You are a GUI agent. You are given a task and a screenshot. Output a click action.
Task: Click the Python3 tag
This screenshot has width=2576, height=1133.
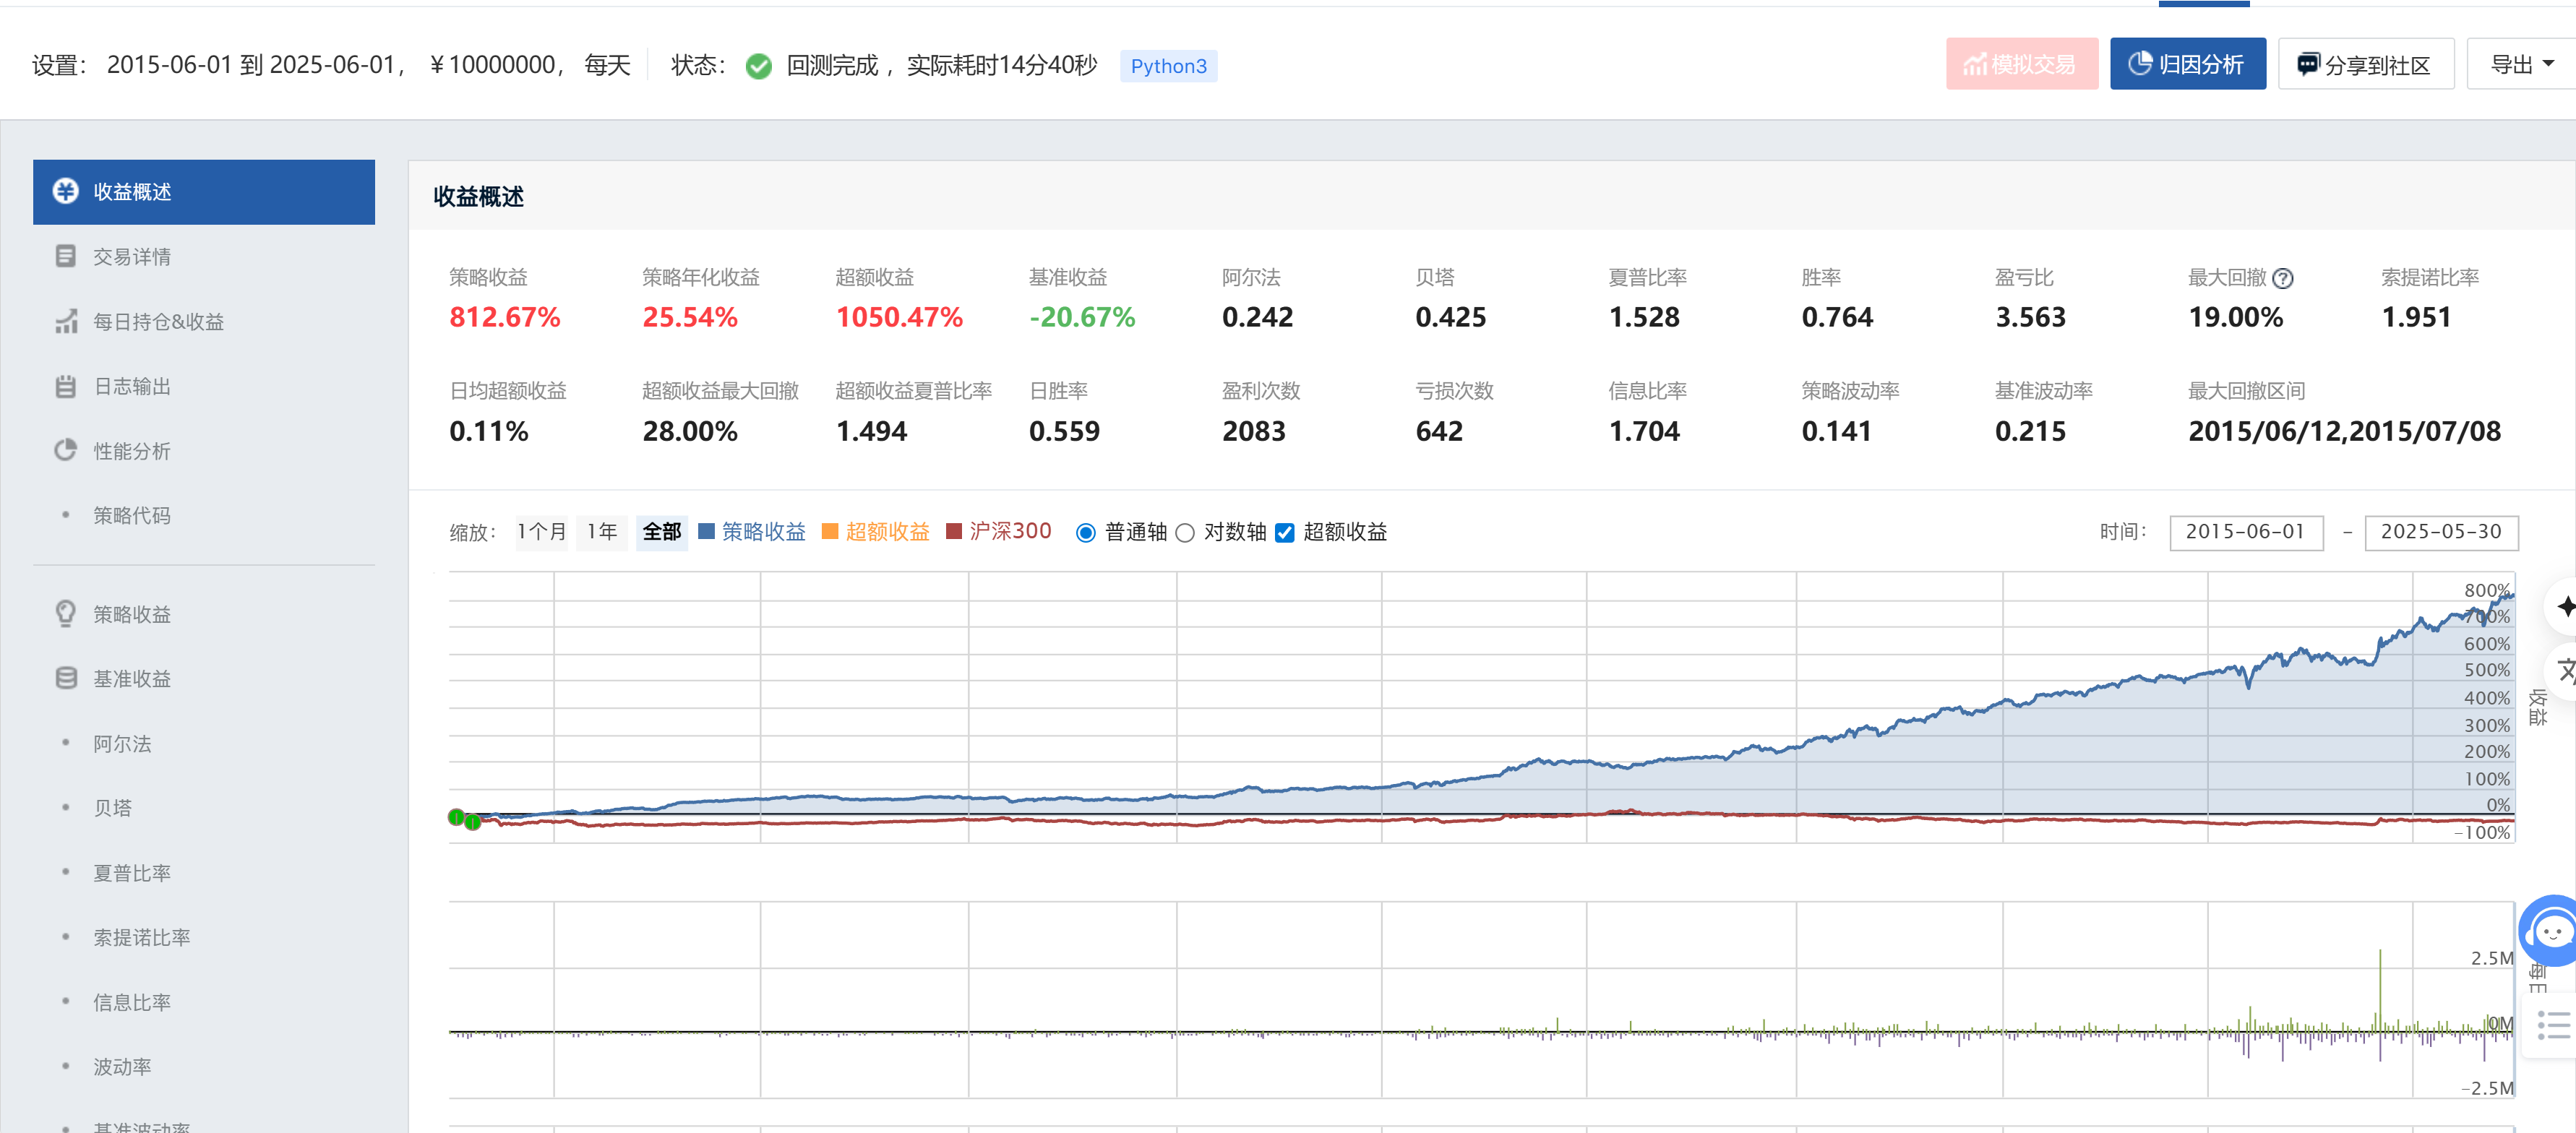tap(1168, 66)
